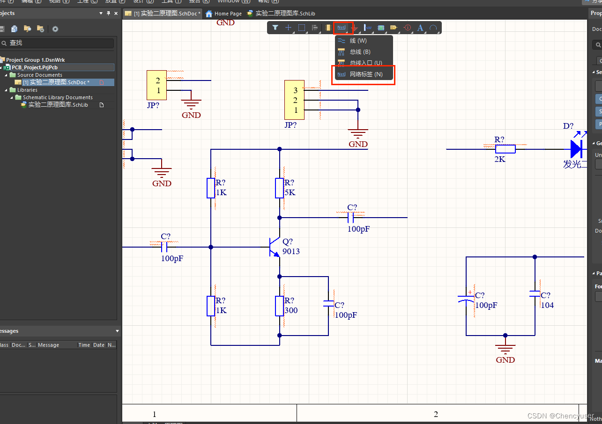Viewport: 602px width, 424px height.
Task: Click the Date column header in Messages
Action: (x=99, y=345)
